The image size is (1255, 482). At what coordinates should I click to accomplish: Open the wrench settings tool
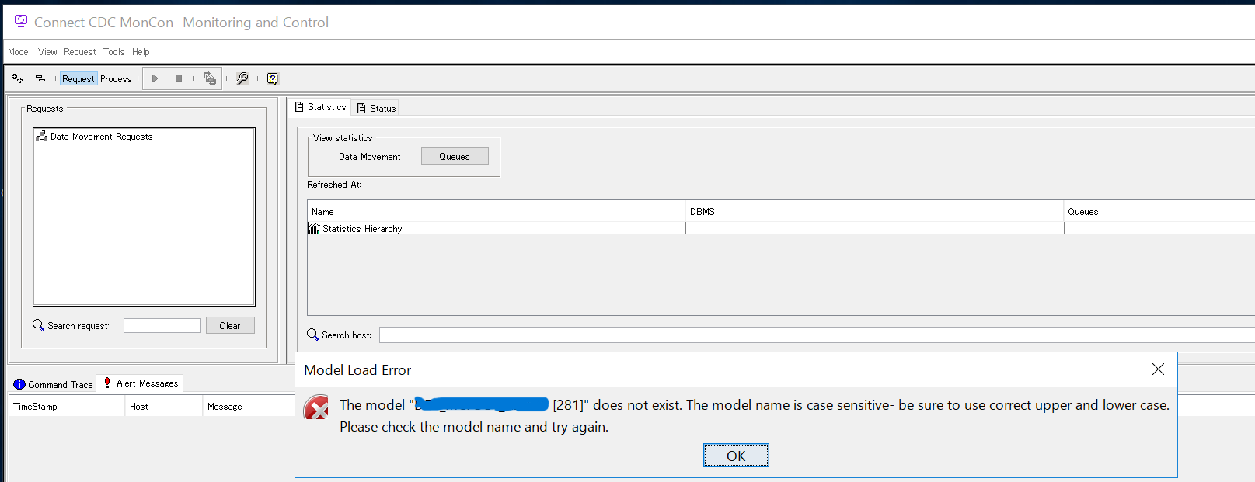click(242, 78)
